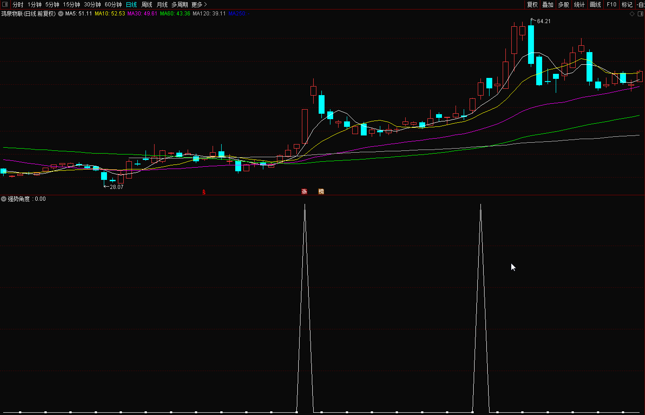The height and width of the screenshot is (415, 645).
Task: Click the MA5: 51.11 label
Action: pos(78,14)
